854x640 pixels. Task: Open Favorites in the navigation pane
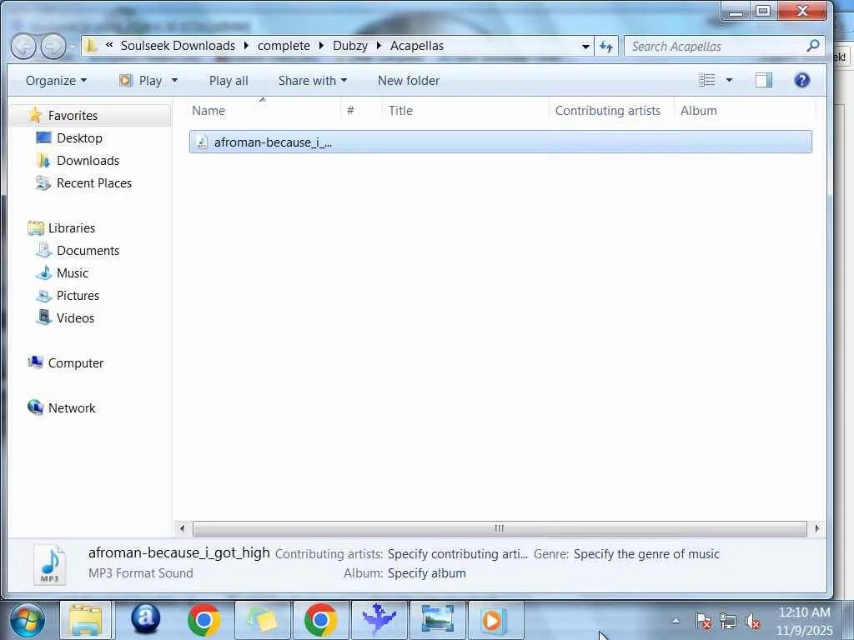coord(73,115)
